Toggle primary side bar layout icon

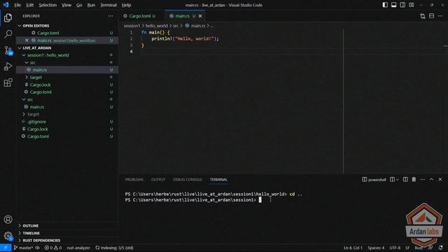click(385, 5)
